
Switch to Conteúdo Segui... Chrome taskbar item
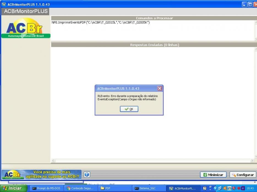pyautogui.click(x=80, y=188)
